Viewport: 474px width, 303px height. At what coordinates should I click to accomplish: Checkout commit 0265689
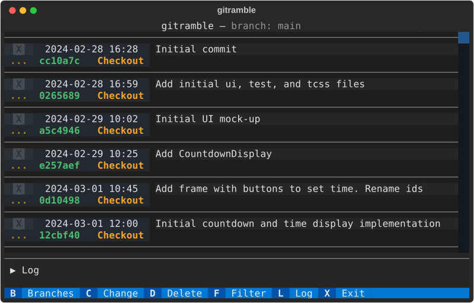pyautogui.click(x=121, y=96)
